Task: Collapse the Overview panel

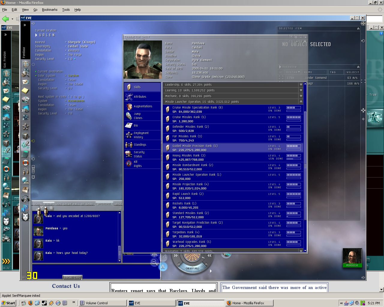Action: click(358, 67)
